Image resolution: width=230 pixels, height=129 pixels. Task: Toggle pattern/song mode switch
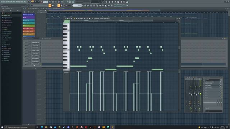tap(32, 1)
